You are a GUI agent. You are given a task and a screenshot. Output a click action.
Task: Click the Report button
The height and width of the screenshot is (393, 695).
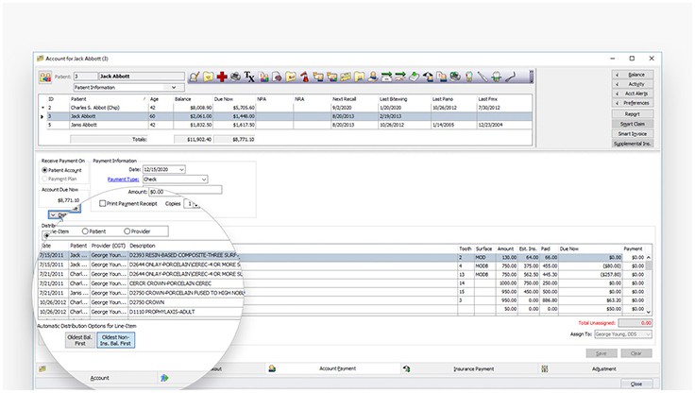click(633, 114)
